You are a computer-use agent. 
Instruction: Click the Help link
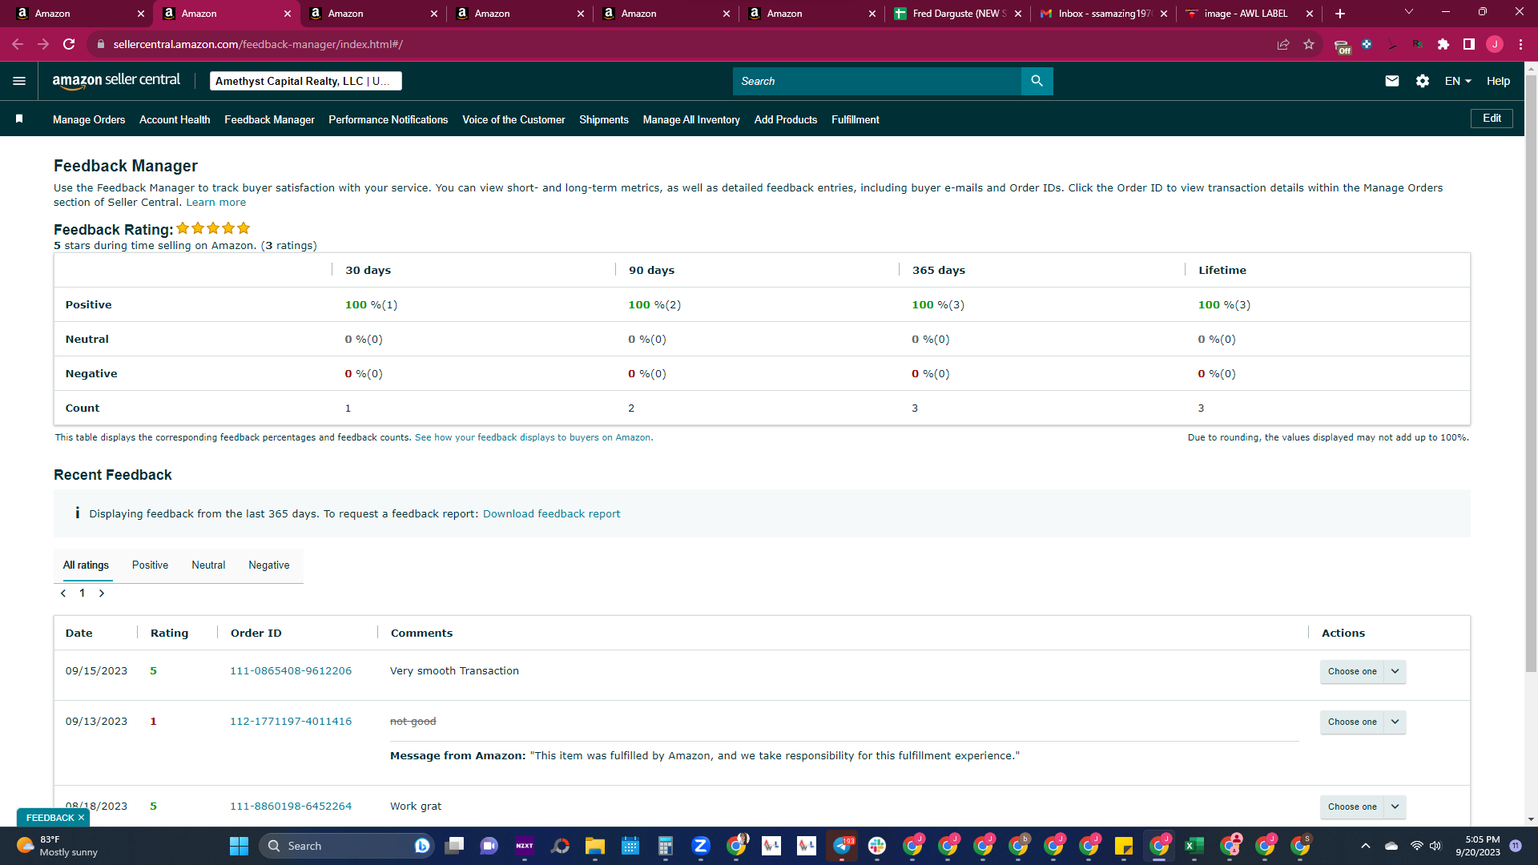click(x=1498, y=81)
